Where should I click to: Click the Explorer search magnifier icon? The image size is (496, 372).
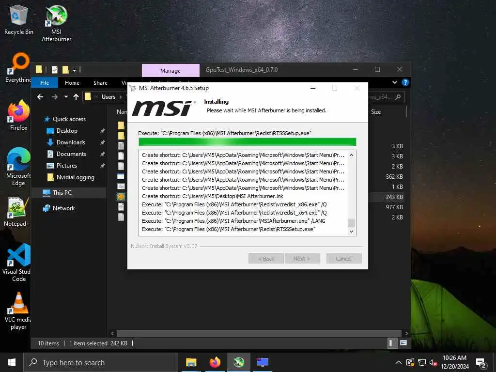pyautogui.click(x=398, y=97)
